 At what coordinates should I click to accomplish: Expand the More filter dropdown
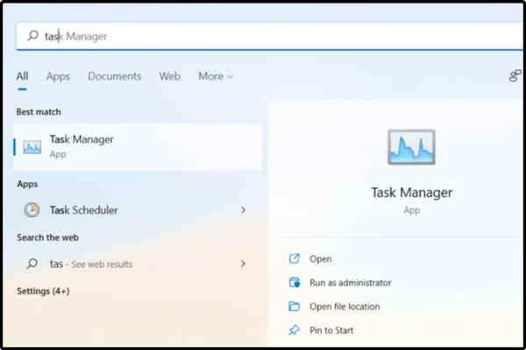point(216,77)
